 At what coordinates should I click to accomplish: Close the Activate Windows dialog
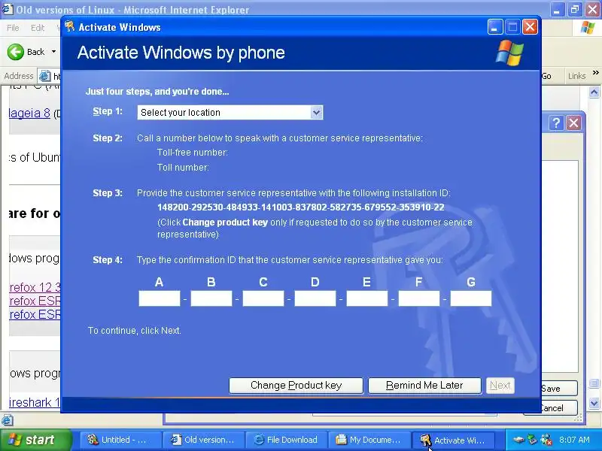point(531,27)
